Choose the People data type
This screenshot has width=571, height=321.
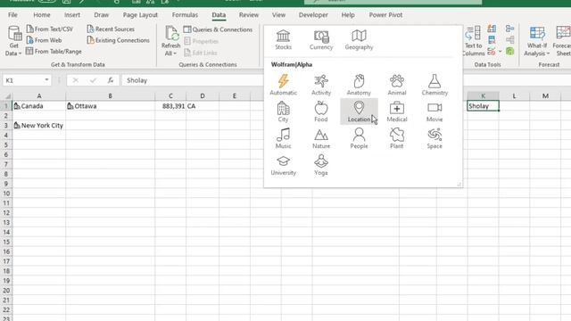pos(359,138)
